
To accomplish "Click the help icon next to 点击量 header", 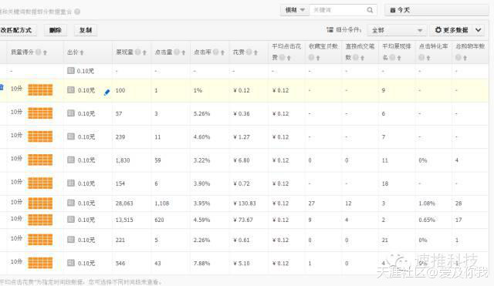I will (177, 52).
